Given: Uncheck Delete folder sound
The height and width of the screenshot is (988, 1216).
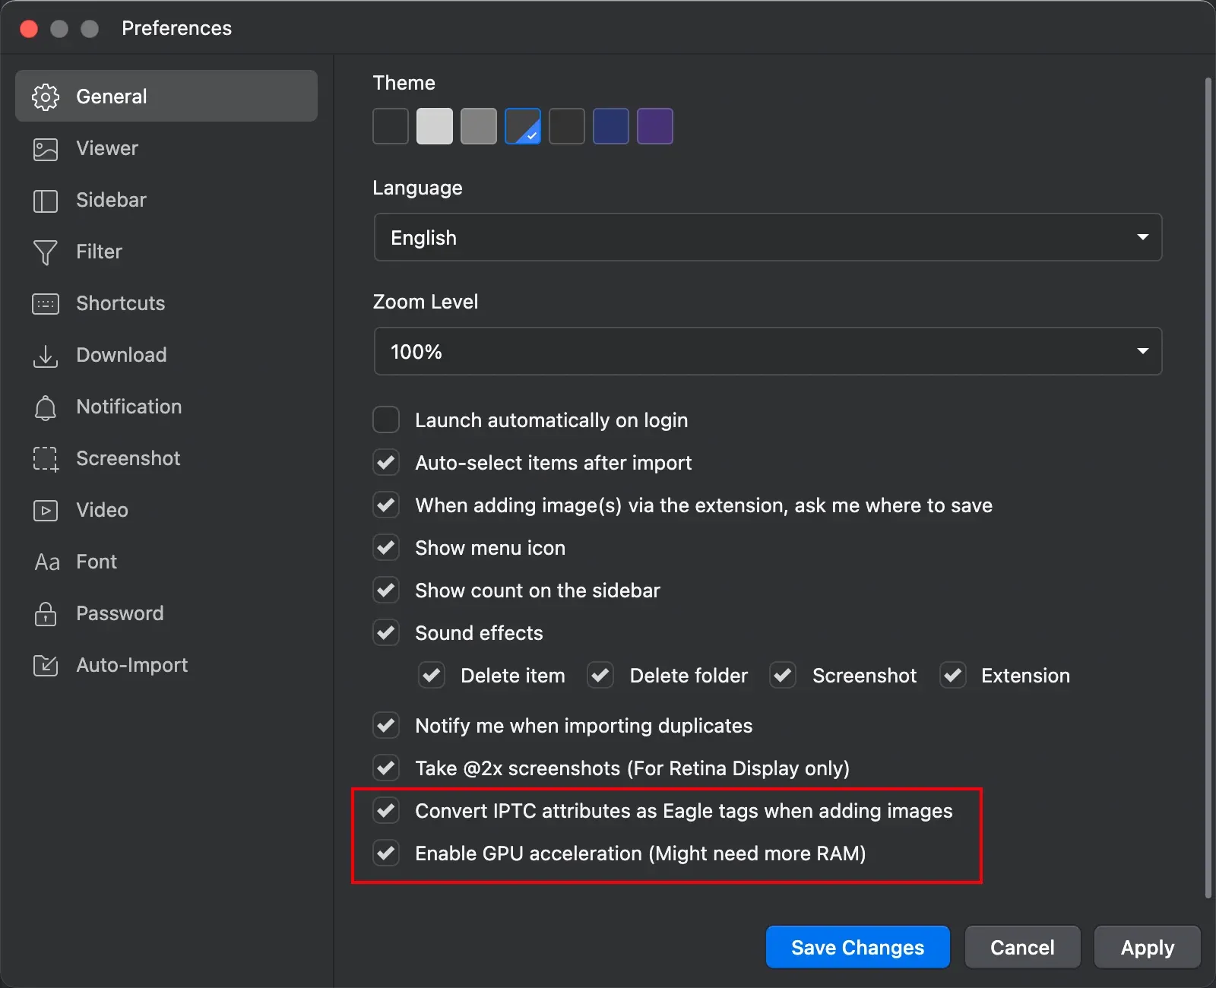Looking at the screenshot, I should pos(600,675).
